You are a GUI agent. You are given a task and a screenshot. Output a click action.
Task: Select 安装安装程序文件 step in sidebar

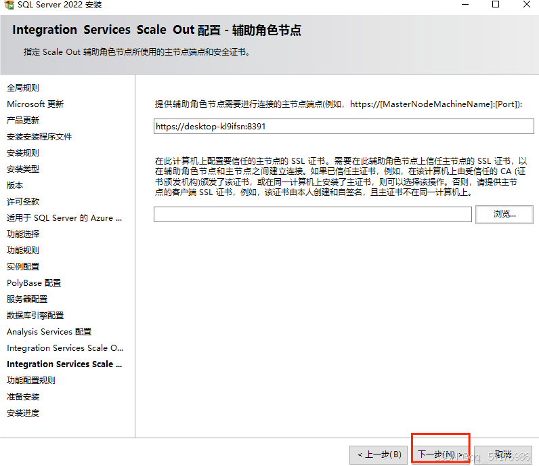pos(39,137)
